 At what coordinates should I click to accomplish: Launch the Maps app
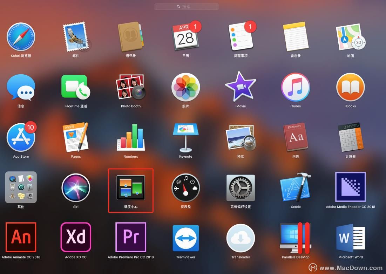point(350,37)
